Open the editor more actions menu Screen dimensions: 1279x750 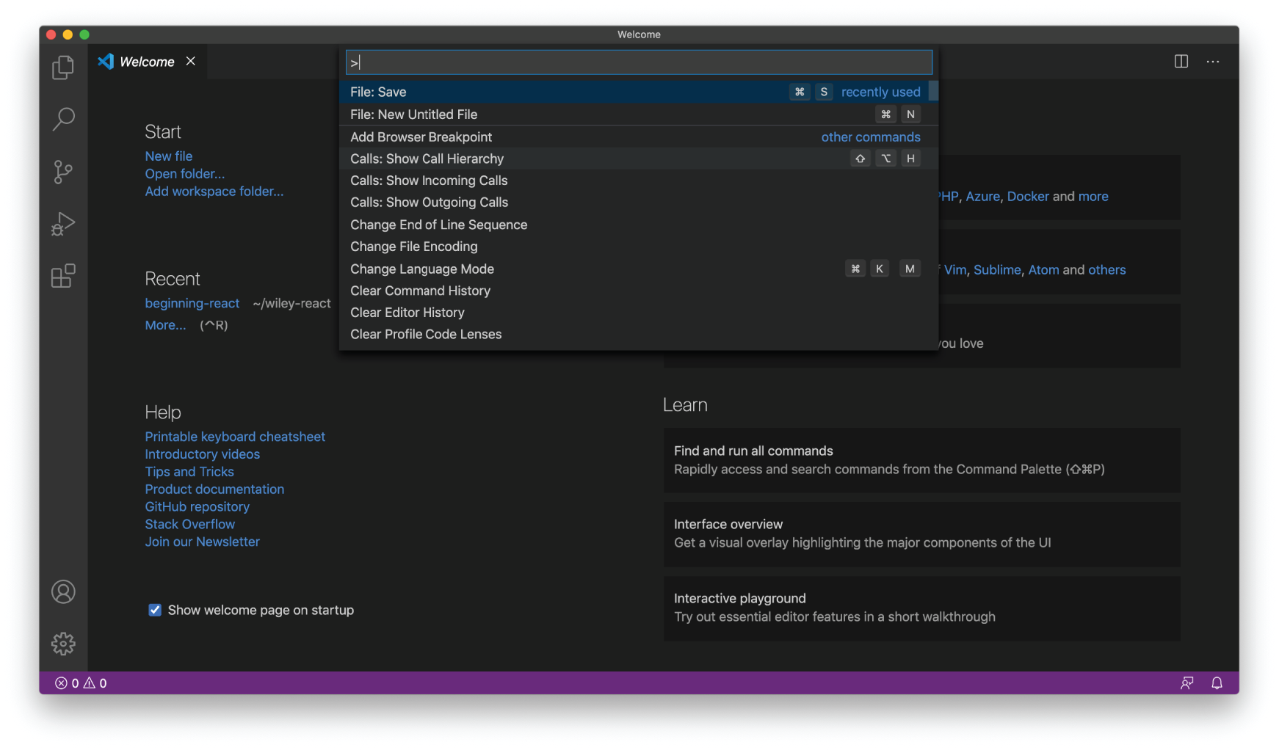(x=1212, y=62)
